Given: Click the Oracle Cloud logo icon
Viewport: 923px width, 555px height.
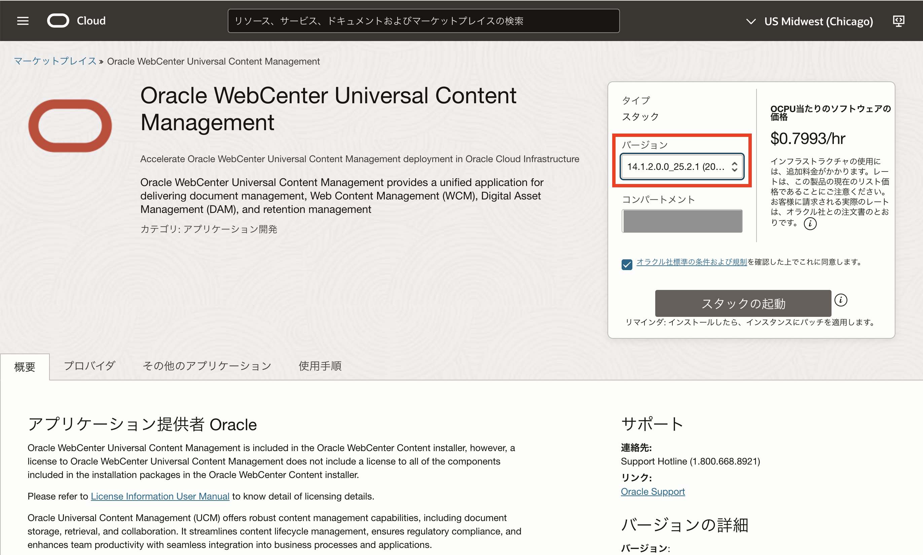Looking at the screenshot, I should click(x=58, y=21).
